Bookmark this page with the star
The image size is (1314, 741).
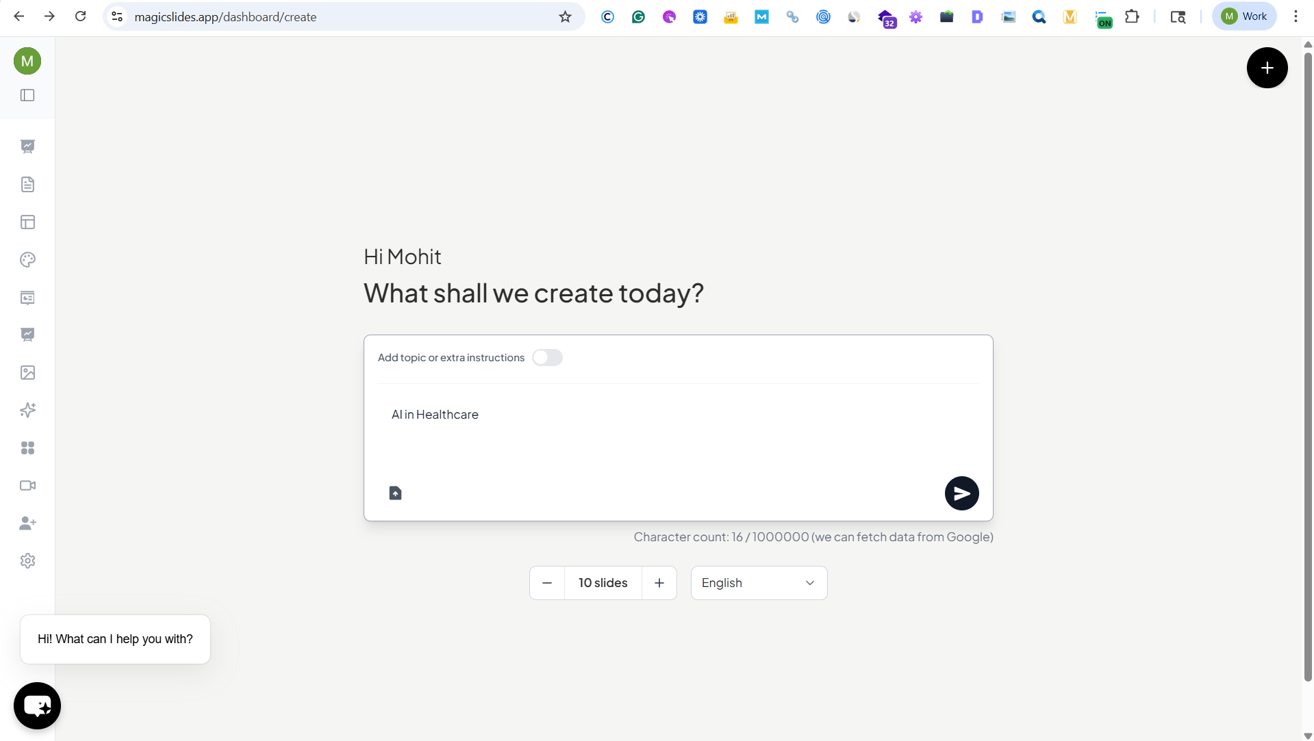pyautogui.click(x=565, y=16)
